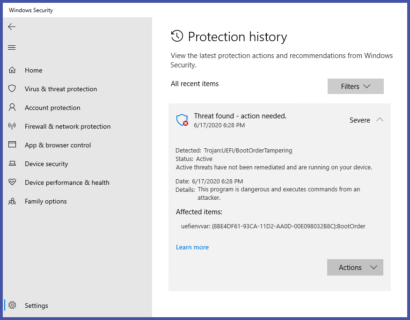Viewport: 410px width, 320px height.
Task: Go to Virus & threat protection page
Action: click(61, 89)
